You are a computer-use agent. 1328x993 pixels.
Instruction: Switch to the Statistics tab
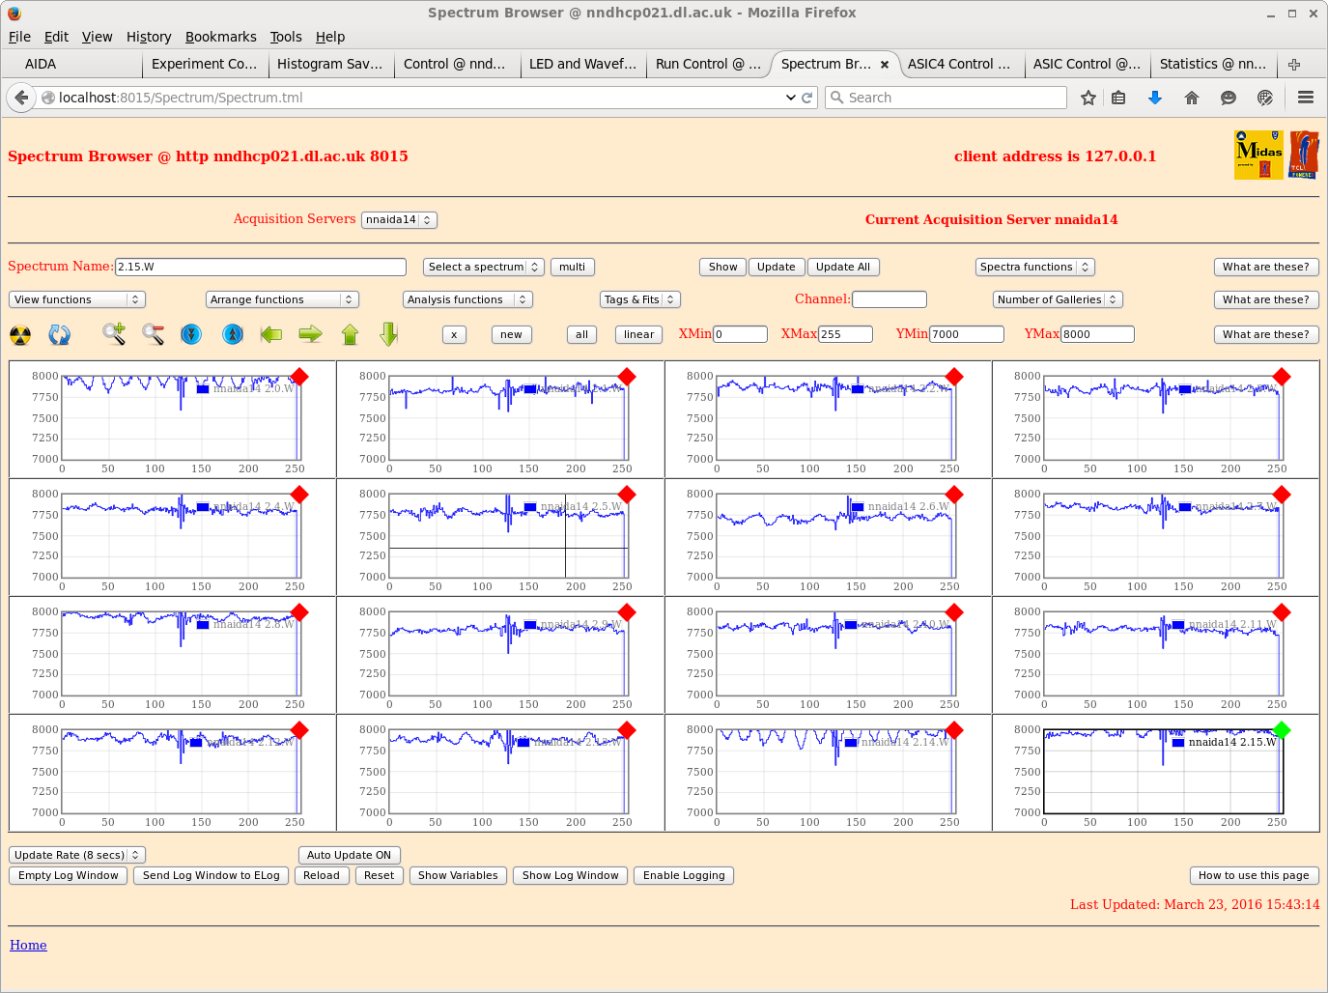[x=1213, y=64]
